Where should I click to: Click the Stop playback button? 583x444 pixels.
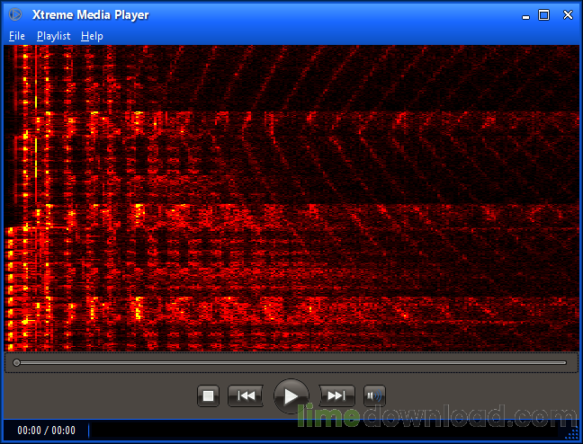[208, 395]
